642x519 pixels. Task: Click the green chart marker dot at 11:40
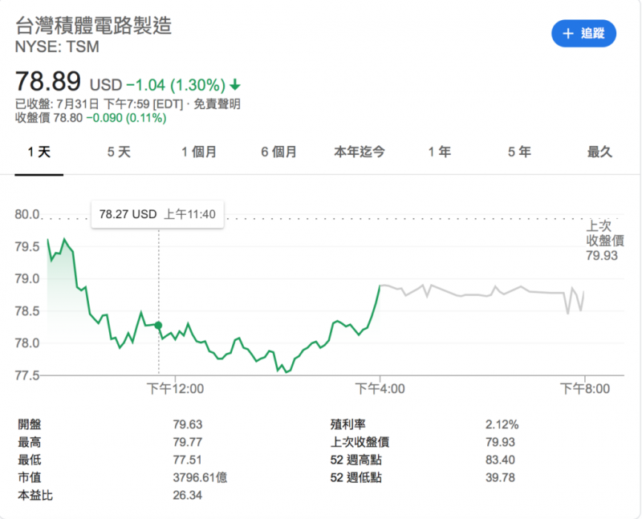pos(158,326)
